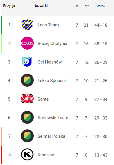Click the Lekko Spoceni shield logo
The height and width of the screenshot is (165, 114).
point(27,80)
